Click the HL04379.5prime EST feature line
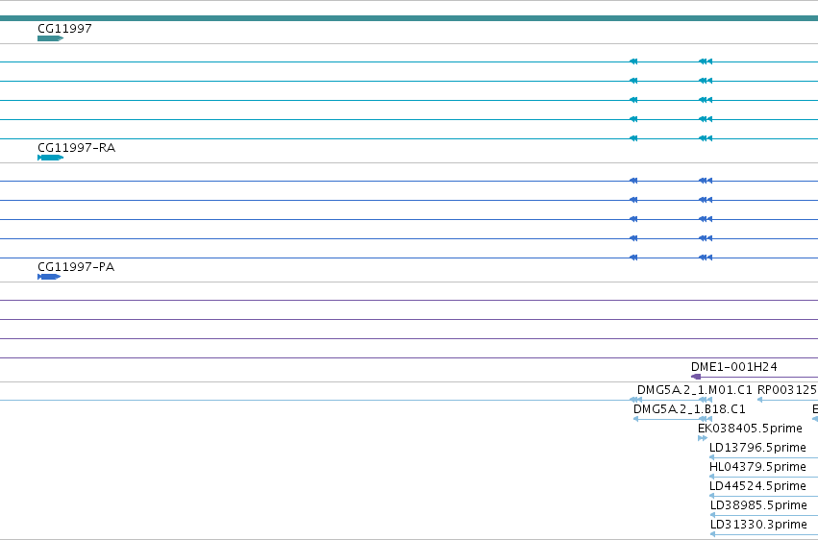 pyautogui.click(x=764, y=477)
